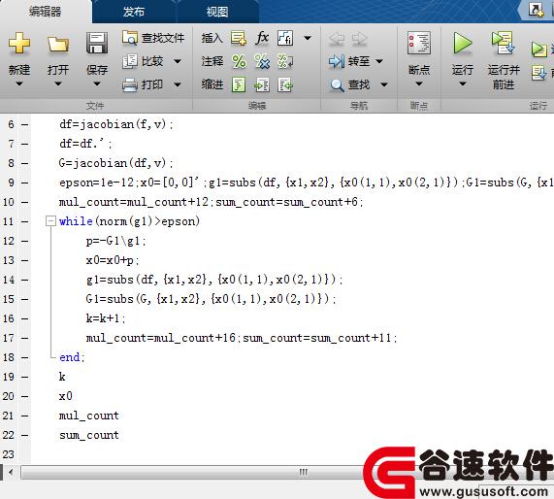Open the Open (打开) dropdown arrow
Viewport: 554px width, 499px height.
(x=58, y=83)
